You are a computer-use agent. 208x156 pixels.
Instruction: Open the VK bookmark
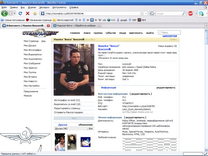coord(94,20)
